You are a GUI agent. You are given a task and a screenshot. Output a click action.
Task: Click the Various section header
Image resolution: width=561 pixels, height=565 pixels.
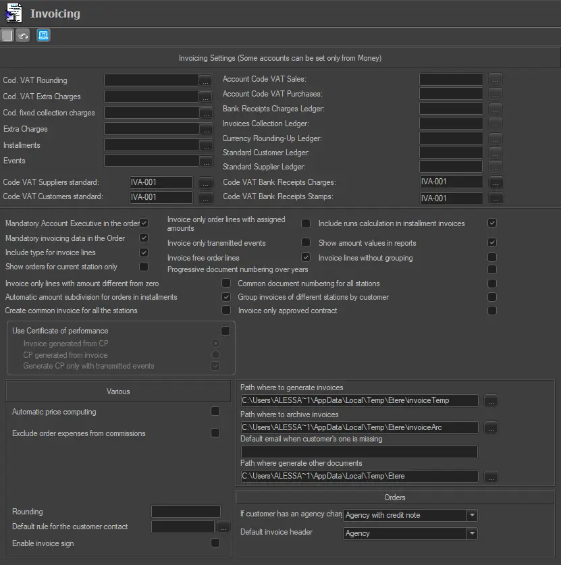[x=118, y=392]
